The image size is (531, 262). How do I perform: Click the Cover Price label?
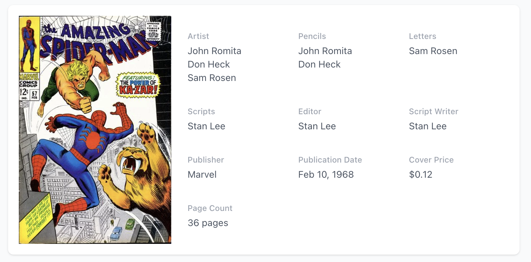tap(431, 160)
